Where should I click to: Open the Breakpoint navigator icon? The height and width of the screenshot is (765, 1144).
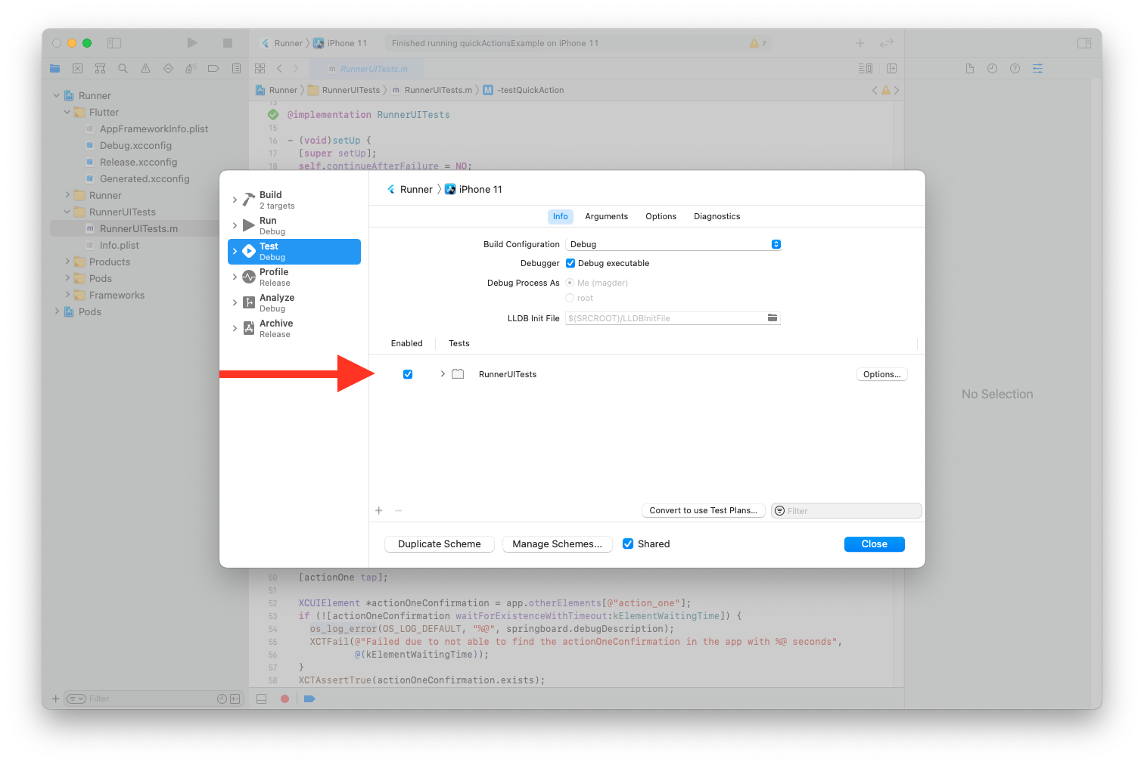click(213, 69)
